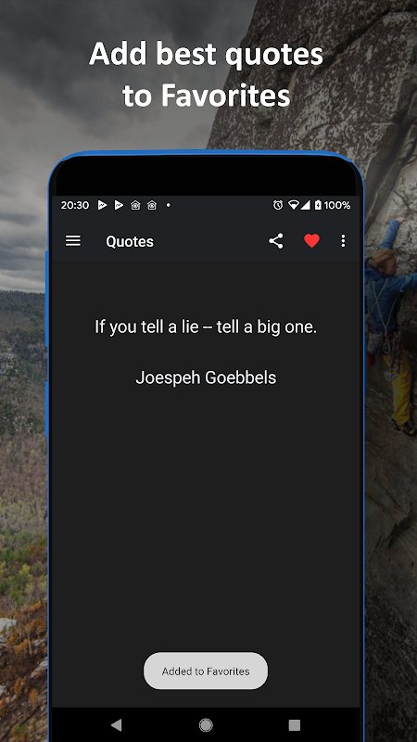Tap the Quotes title in app bar
The image size is (417, 742).
(130, 241)
